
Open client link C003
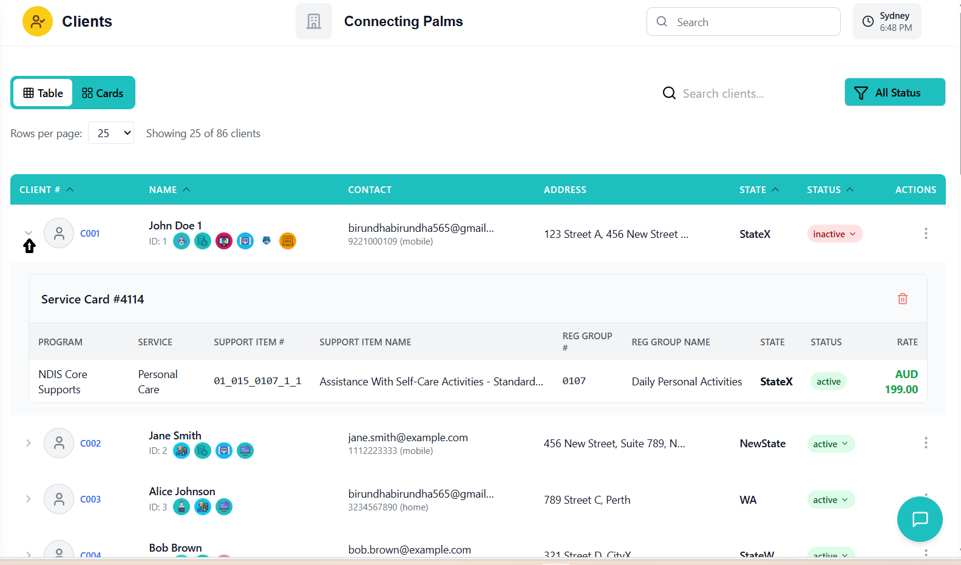90,499
